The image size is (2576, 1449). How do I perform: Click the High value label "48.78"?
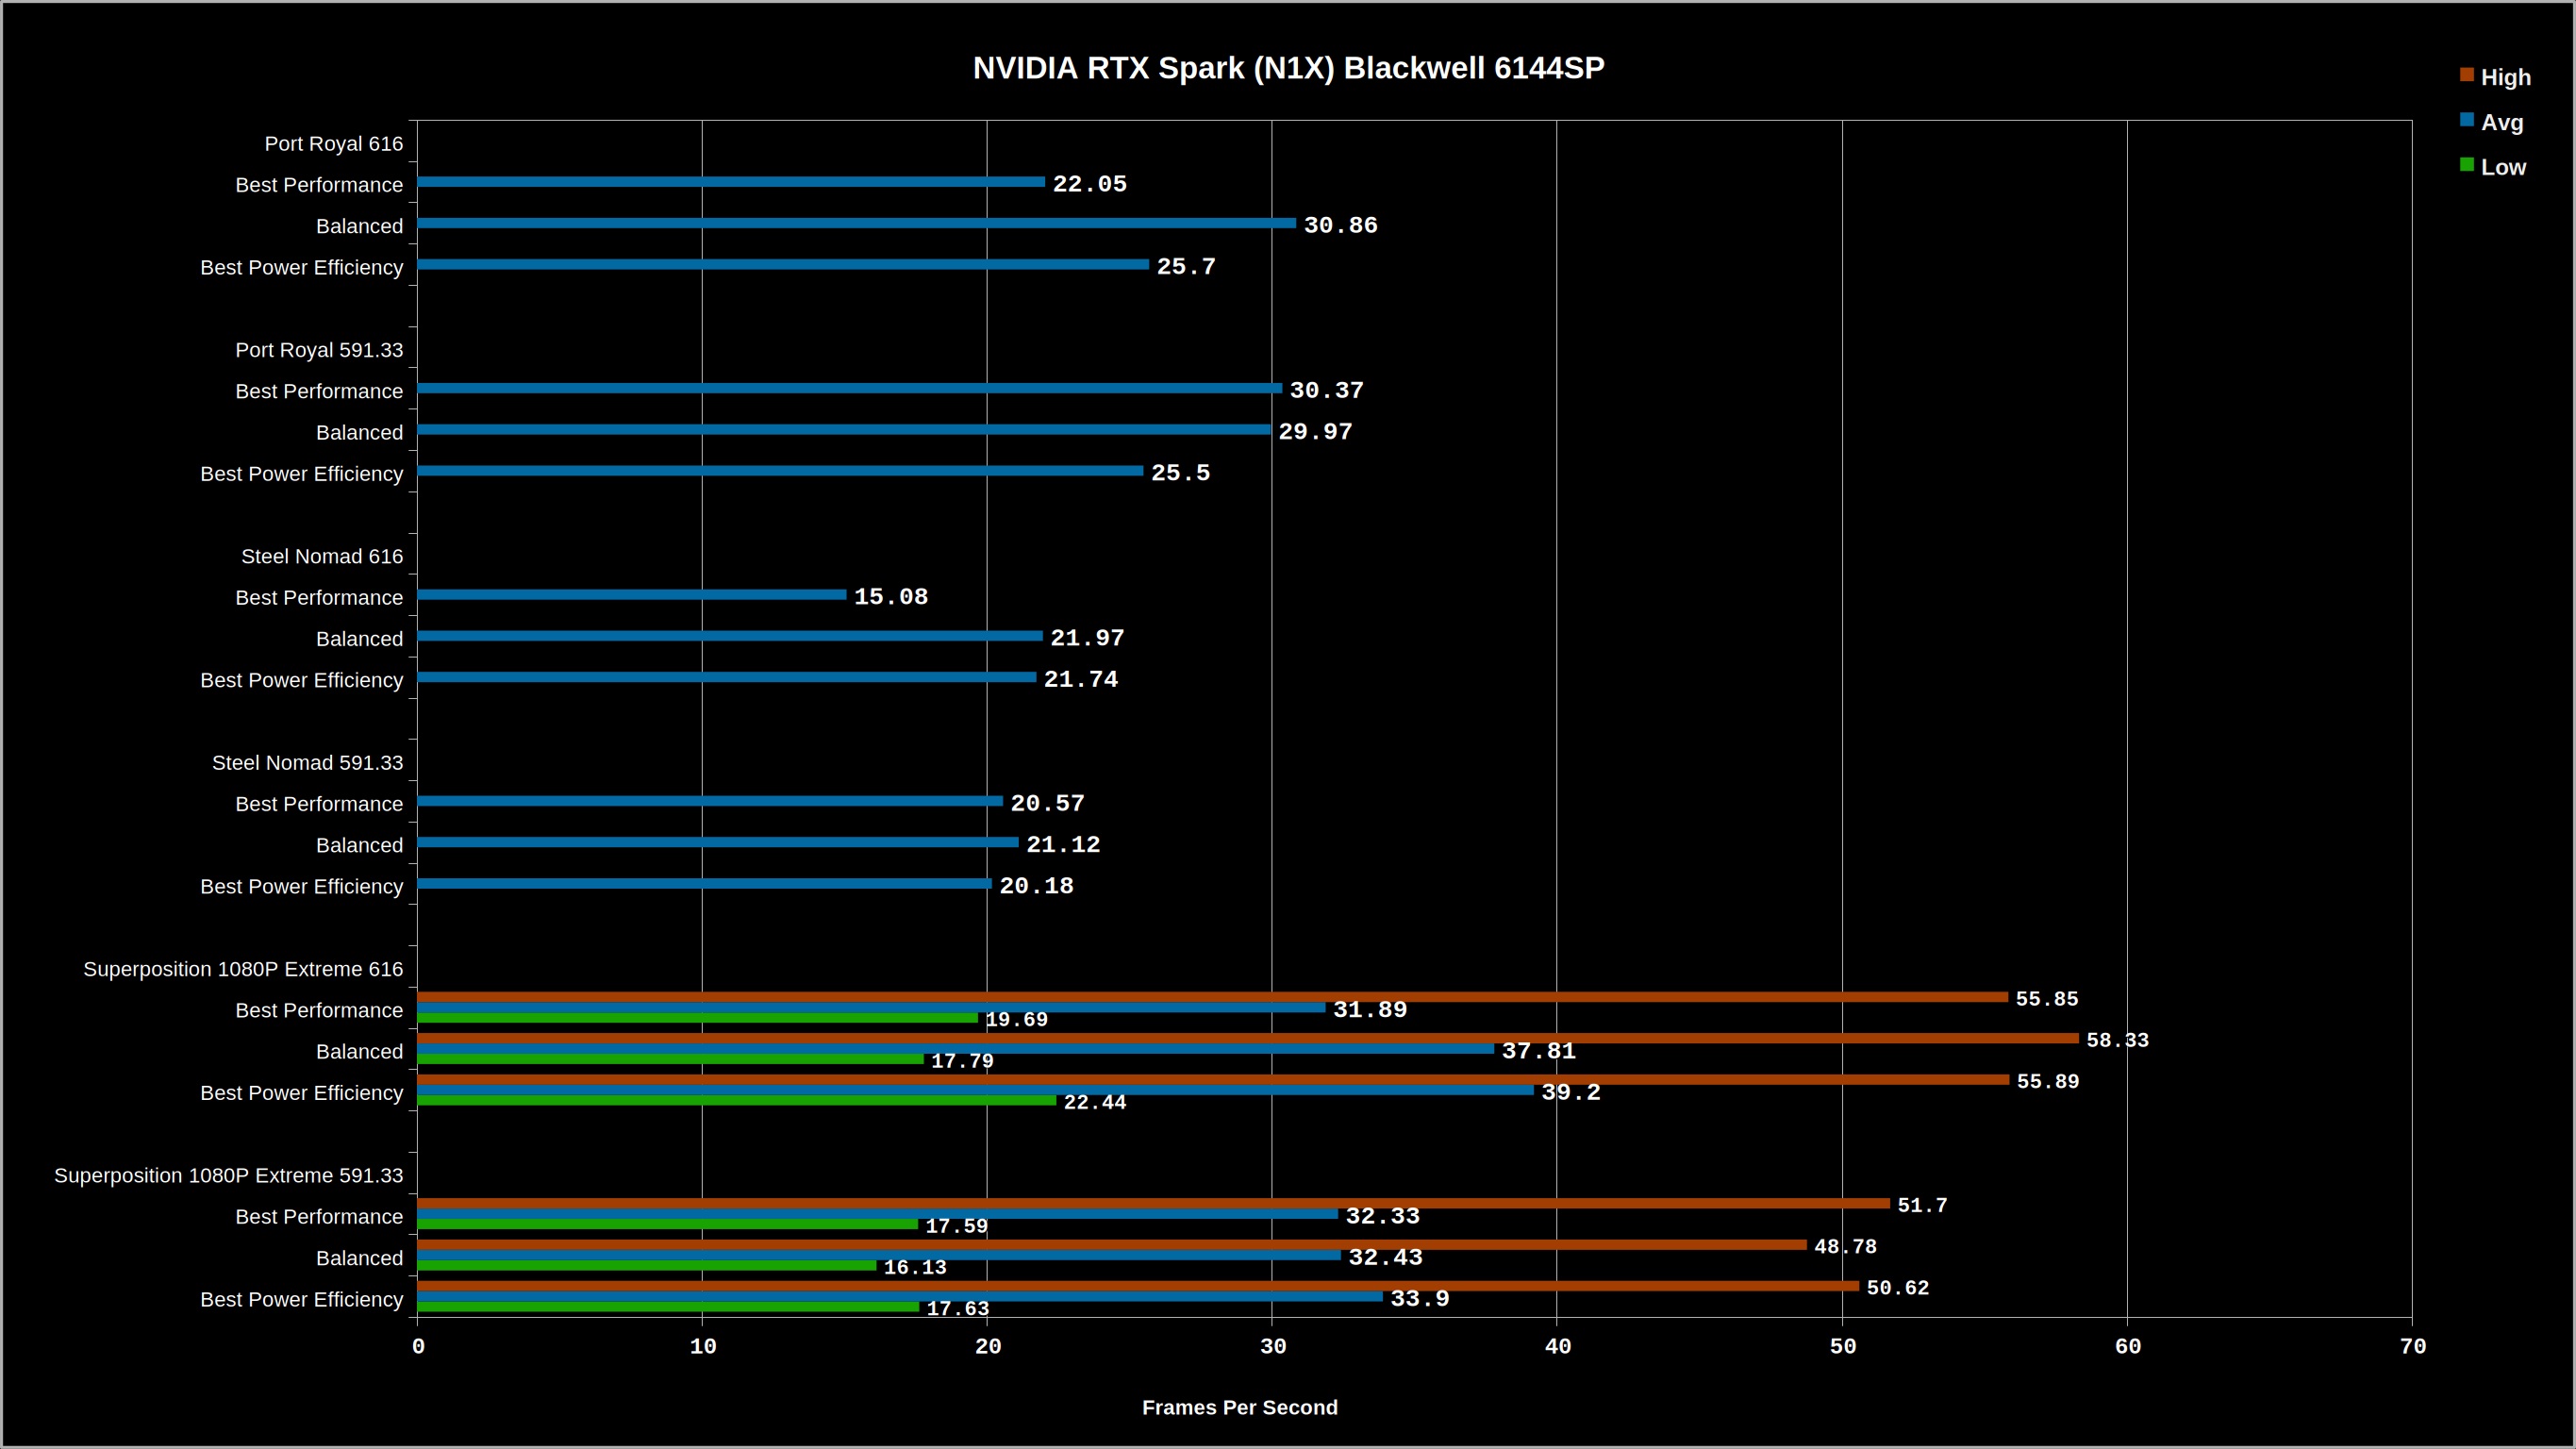[1846, 1247]
